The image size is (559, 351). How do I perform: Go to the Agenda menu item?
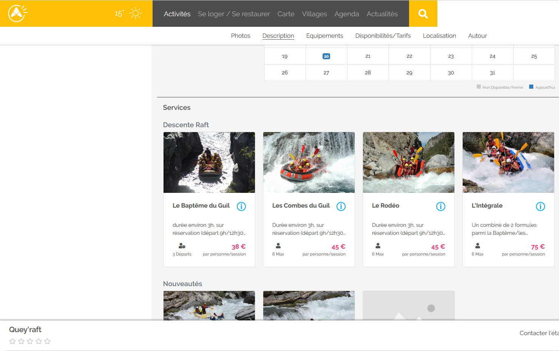(347, 14)
